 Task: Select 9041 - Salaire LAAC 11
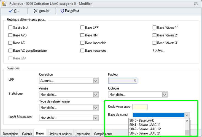145,125
